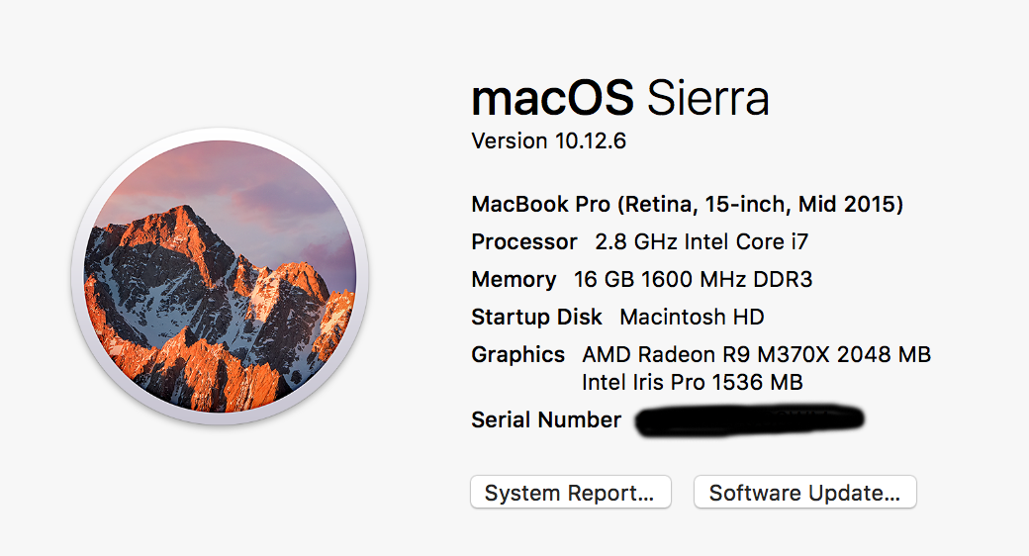
Task: Click the Serial Number label
Action: click(x=546, y=419)
